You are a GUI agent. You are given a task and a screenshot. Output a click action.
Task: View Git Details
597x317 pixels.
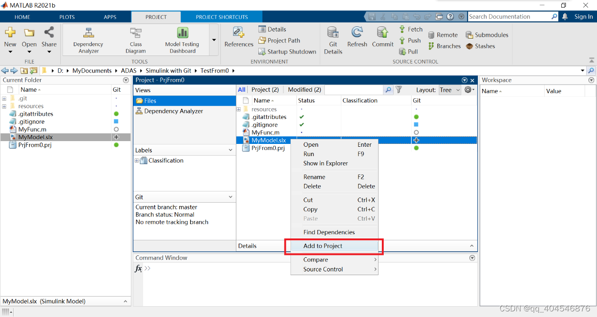click(333, 40)
